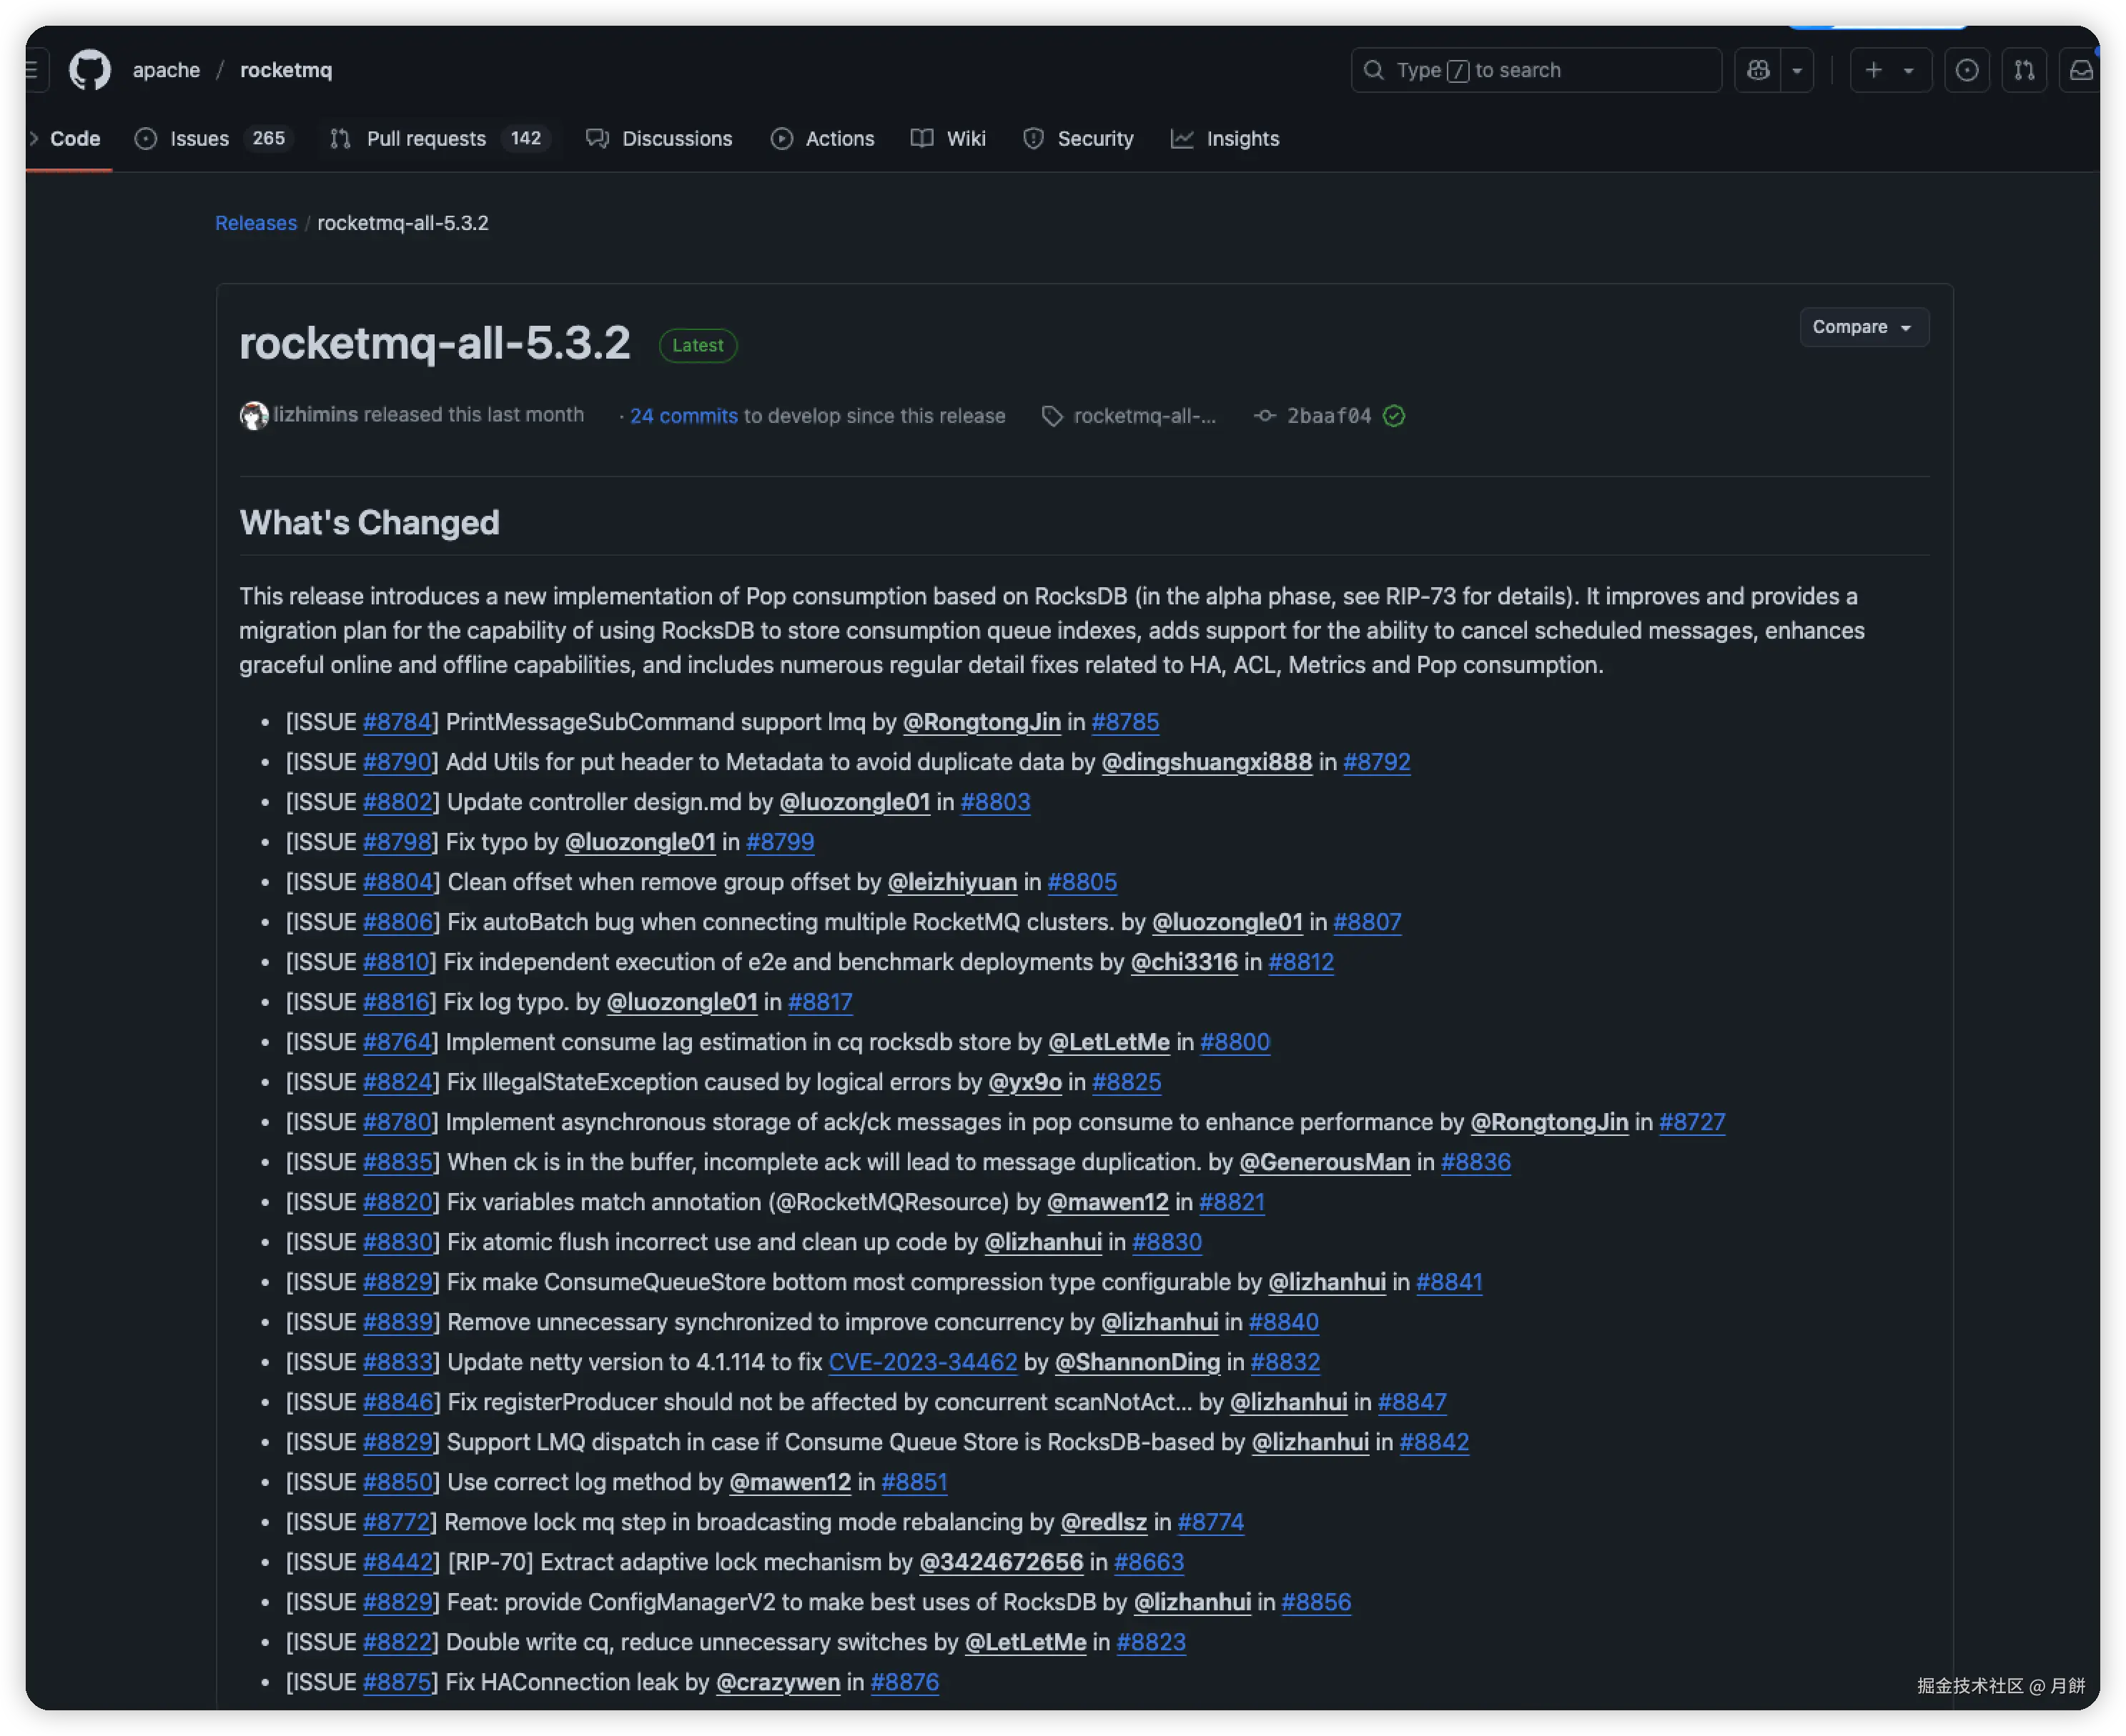Open the create new plus dropdown
This screenshot has height=1736, width=2126.
coord(1889,70)
